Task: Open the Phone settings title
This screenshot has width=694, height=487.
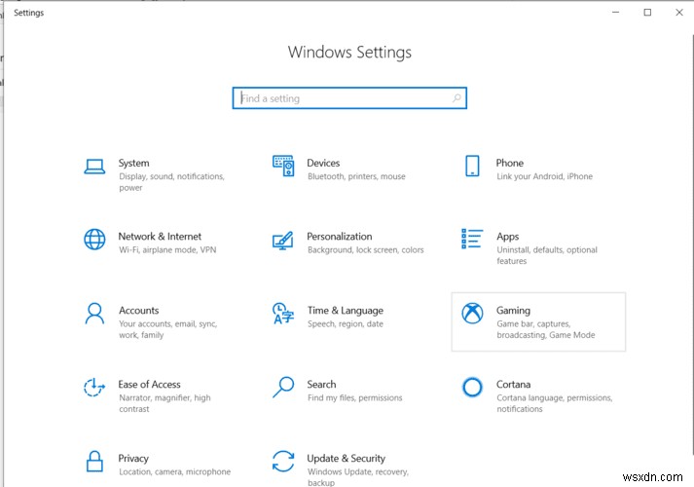Action: coord(510,163)
